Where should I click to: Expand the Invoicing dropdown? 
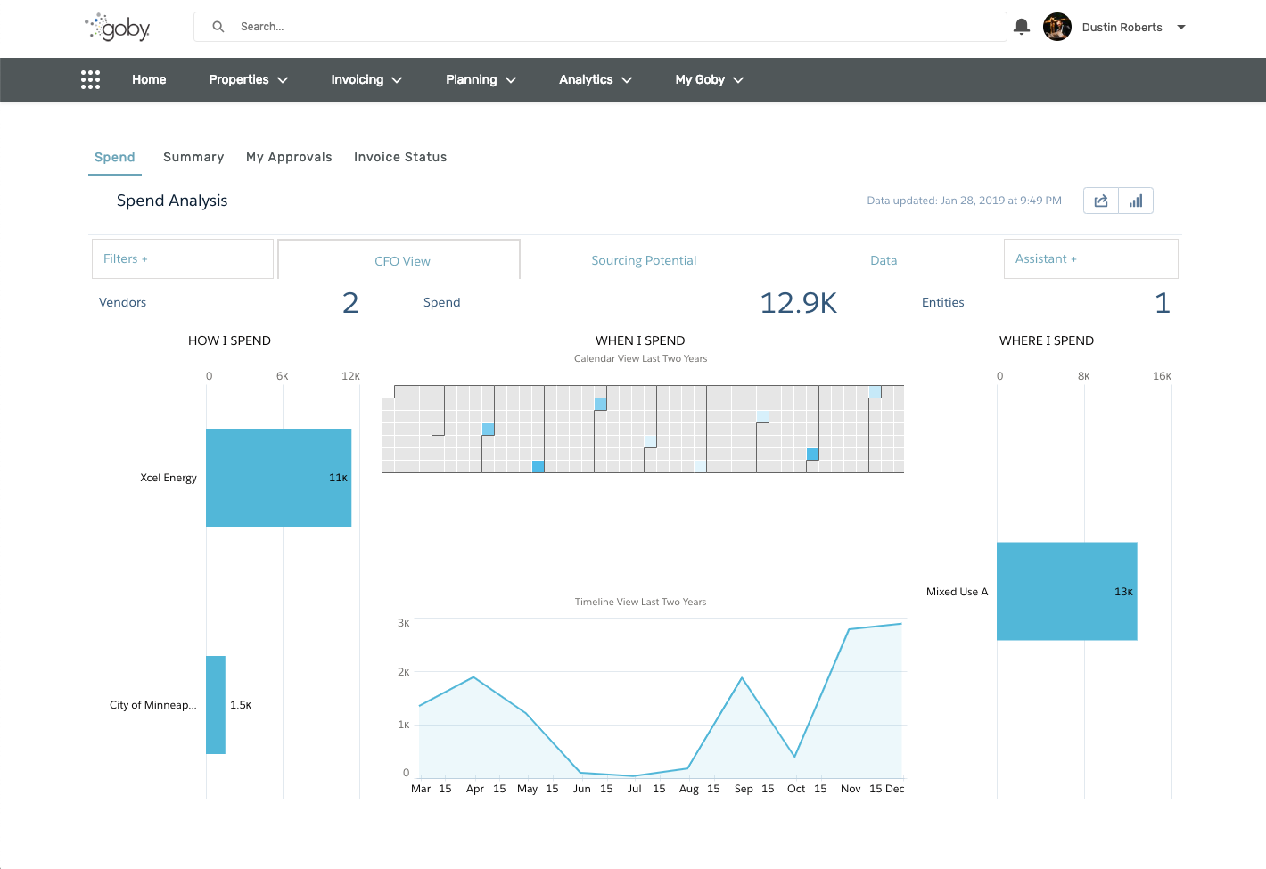(366, 79)
